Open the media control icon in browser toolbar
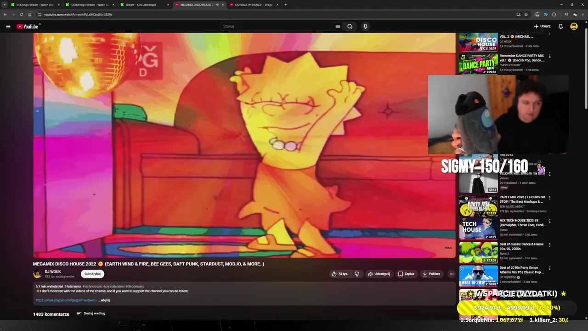Viewport: 588px width, 331px height. 566,14
